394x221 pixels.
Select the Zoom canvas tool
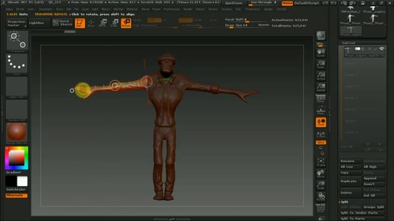pos(321,64)
